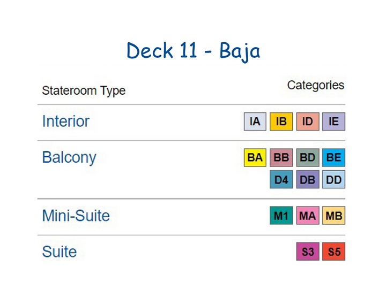Open the Balcony stateroom type link
Screen dimensions: 386x289
pyautogui.click(x=69, y=157)
